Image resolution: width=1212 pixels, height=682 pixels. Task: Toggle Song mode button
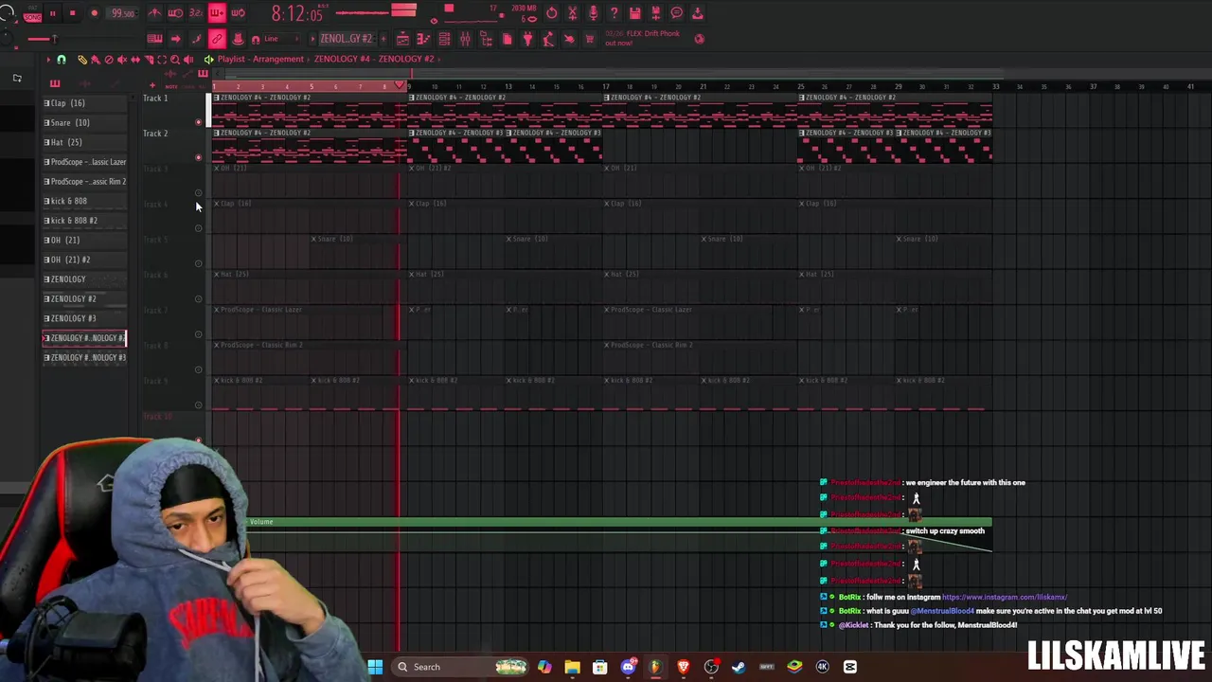[32, 16]
